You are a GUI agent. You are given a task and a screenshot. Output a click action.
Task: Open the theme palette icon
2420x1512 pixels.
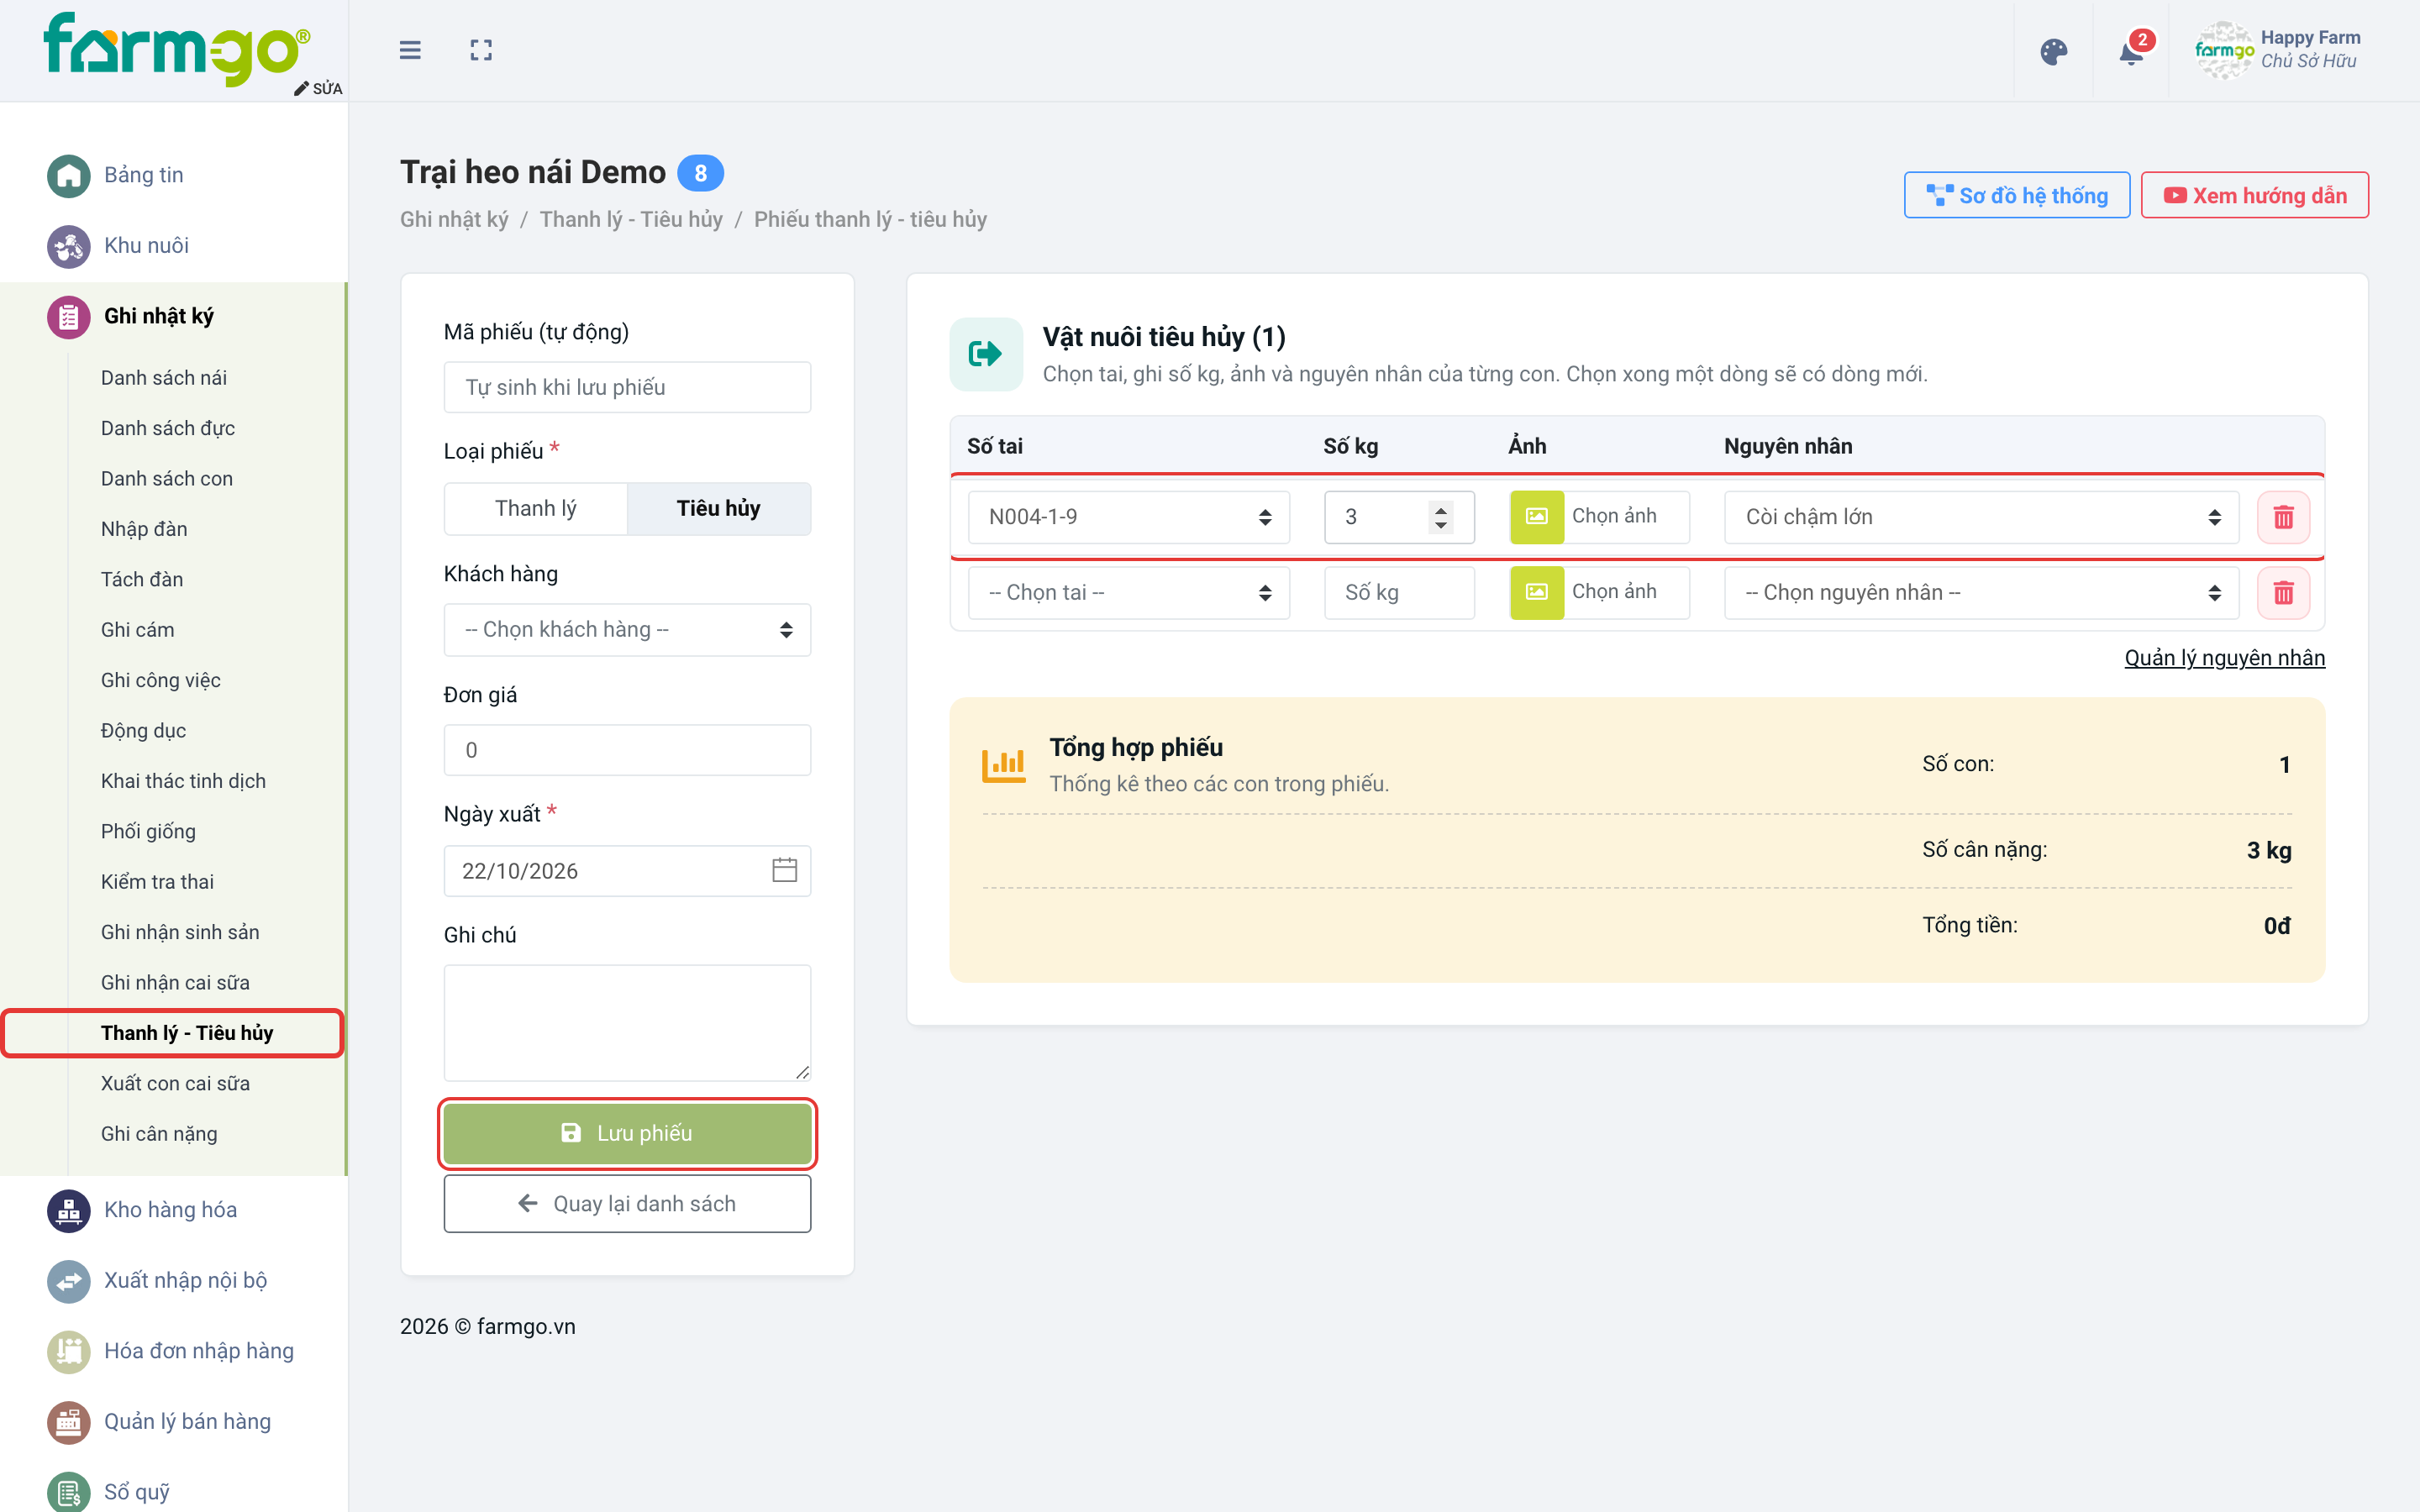click(x=2053, y=51)
